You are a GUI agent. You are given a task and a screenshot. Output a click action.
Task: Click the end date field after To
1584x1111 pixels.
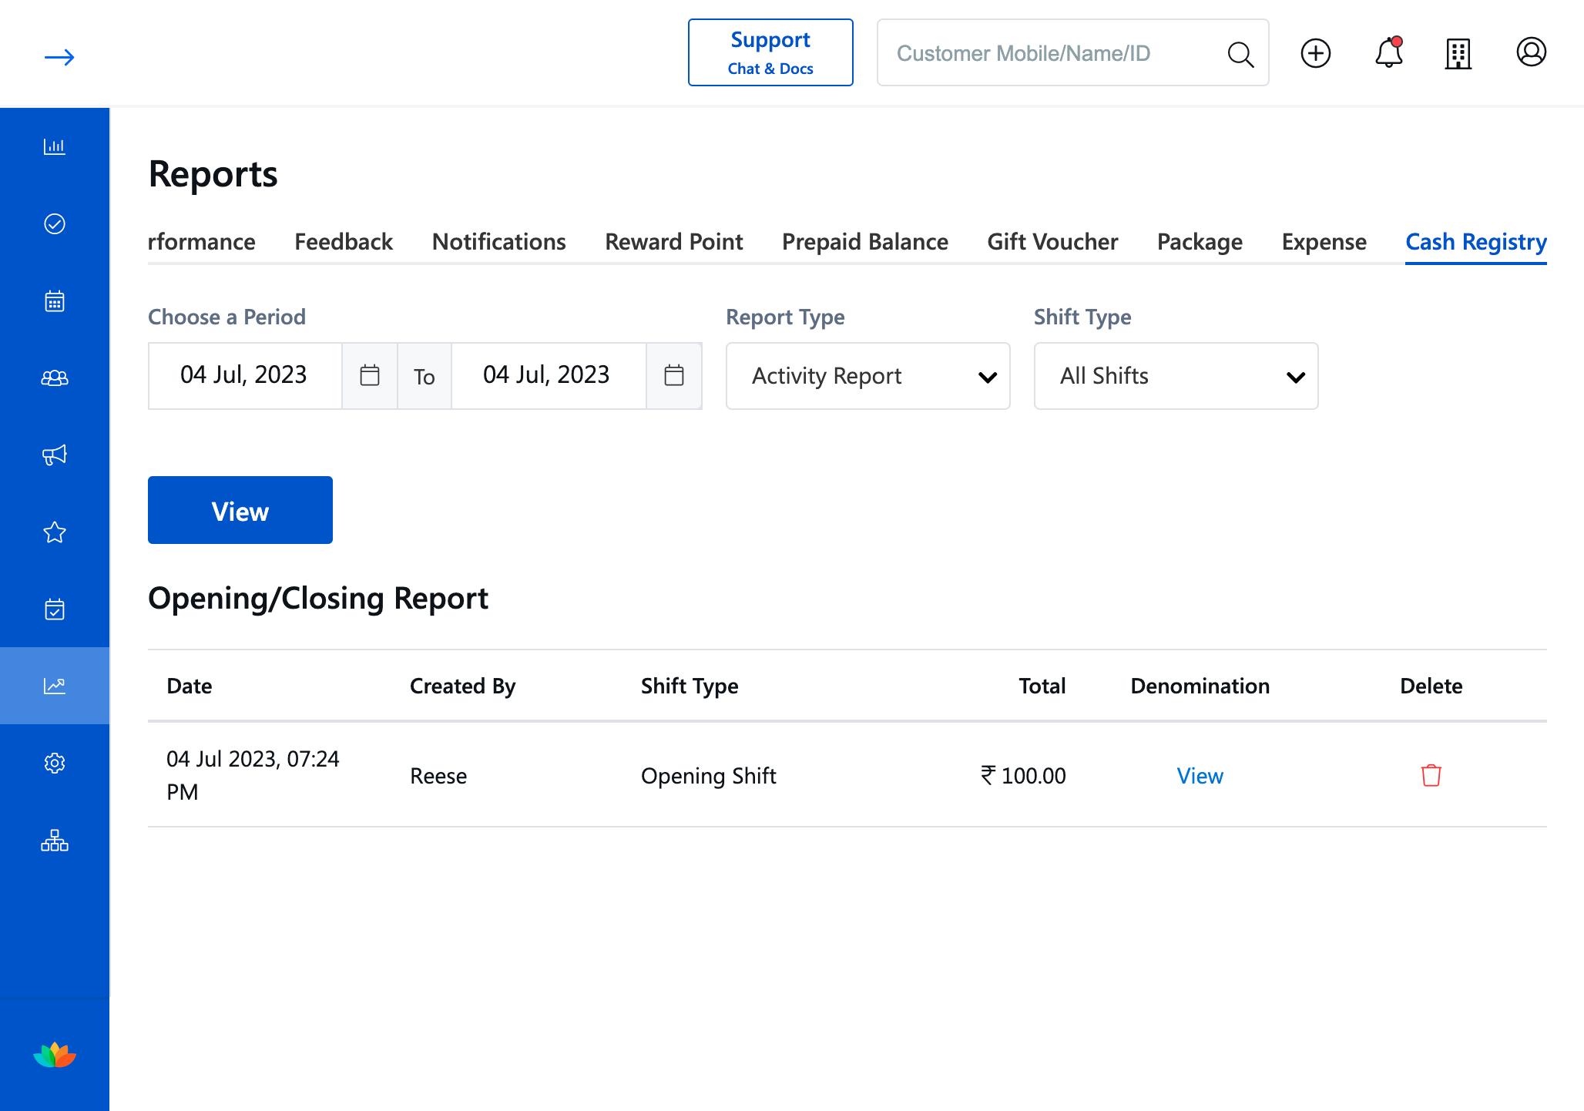click(x=549, y=376)
